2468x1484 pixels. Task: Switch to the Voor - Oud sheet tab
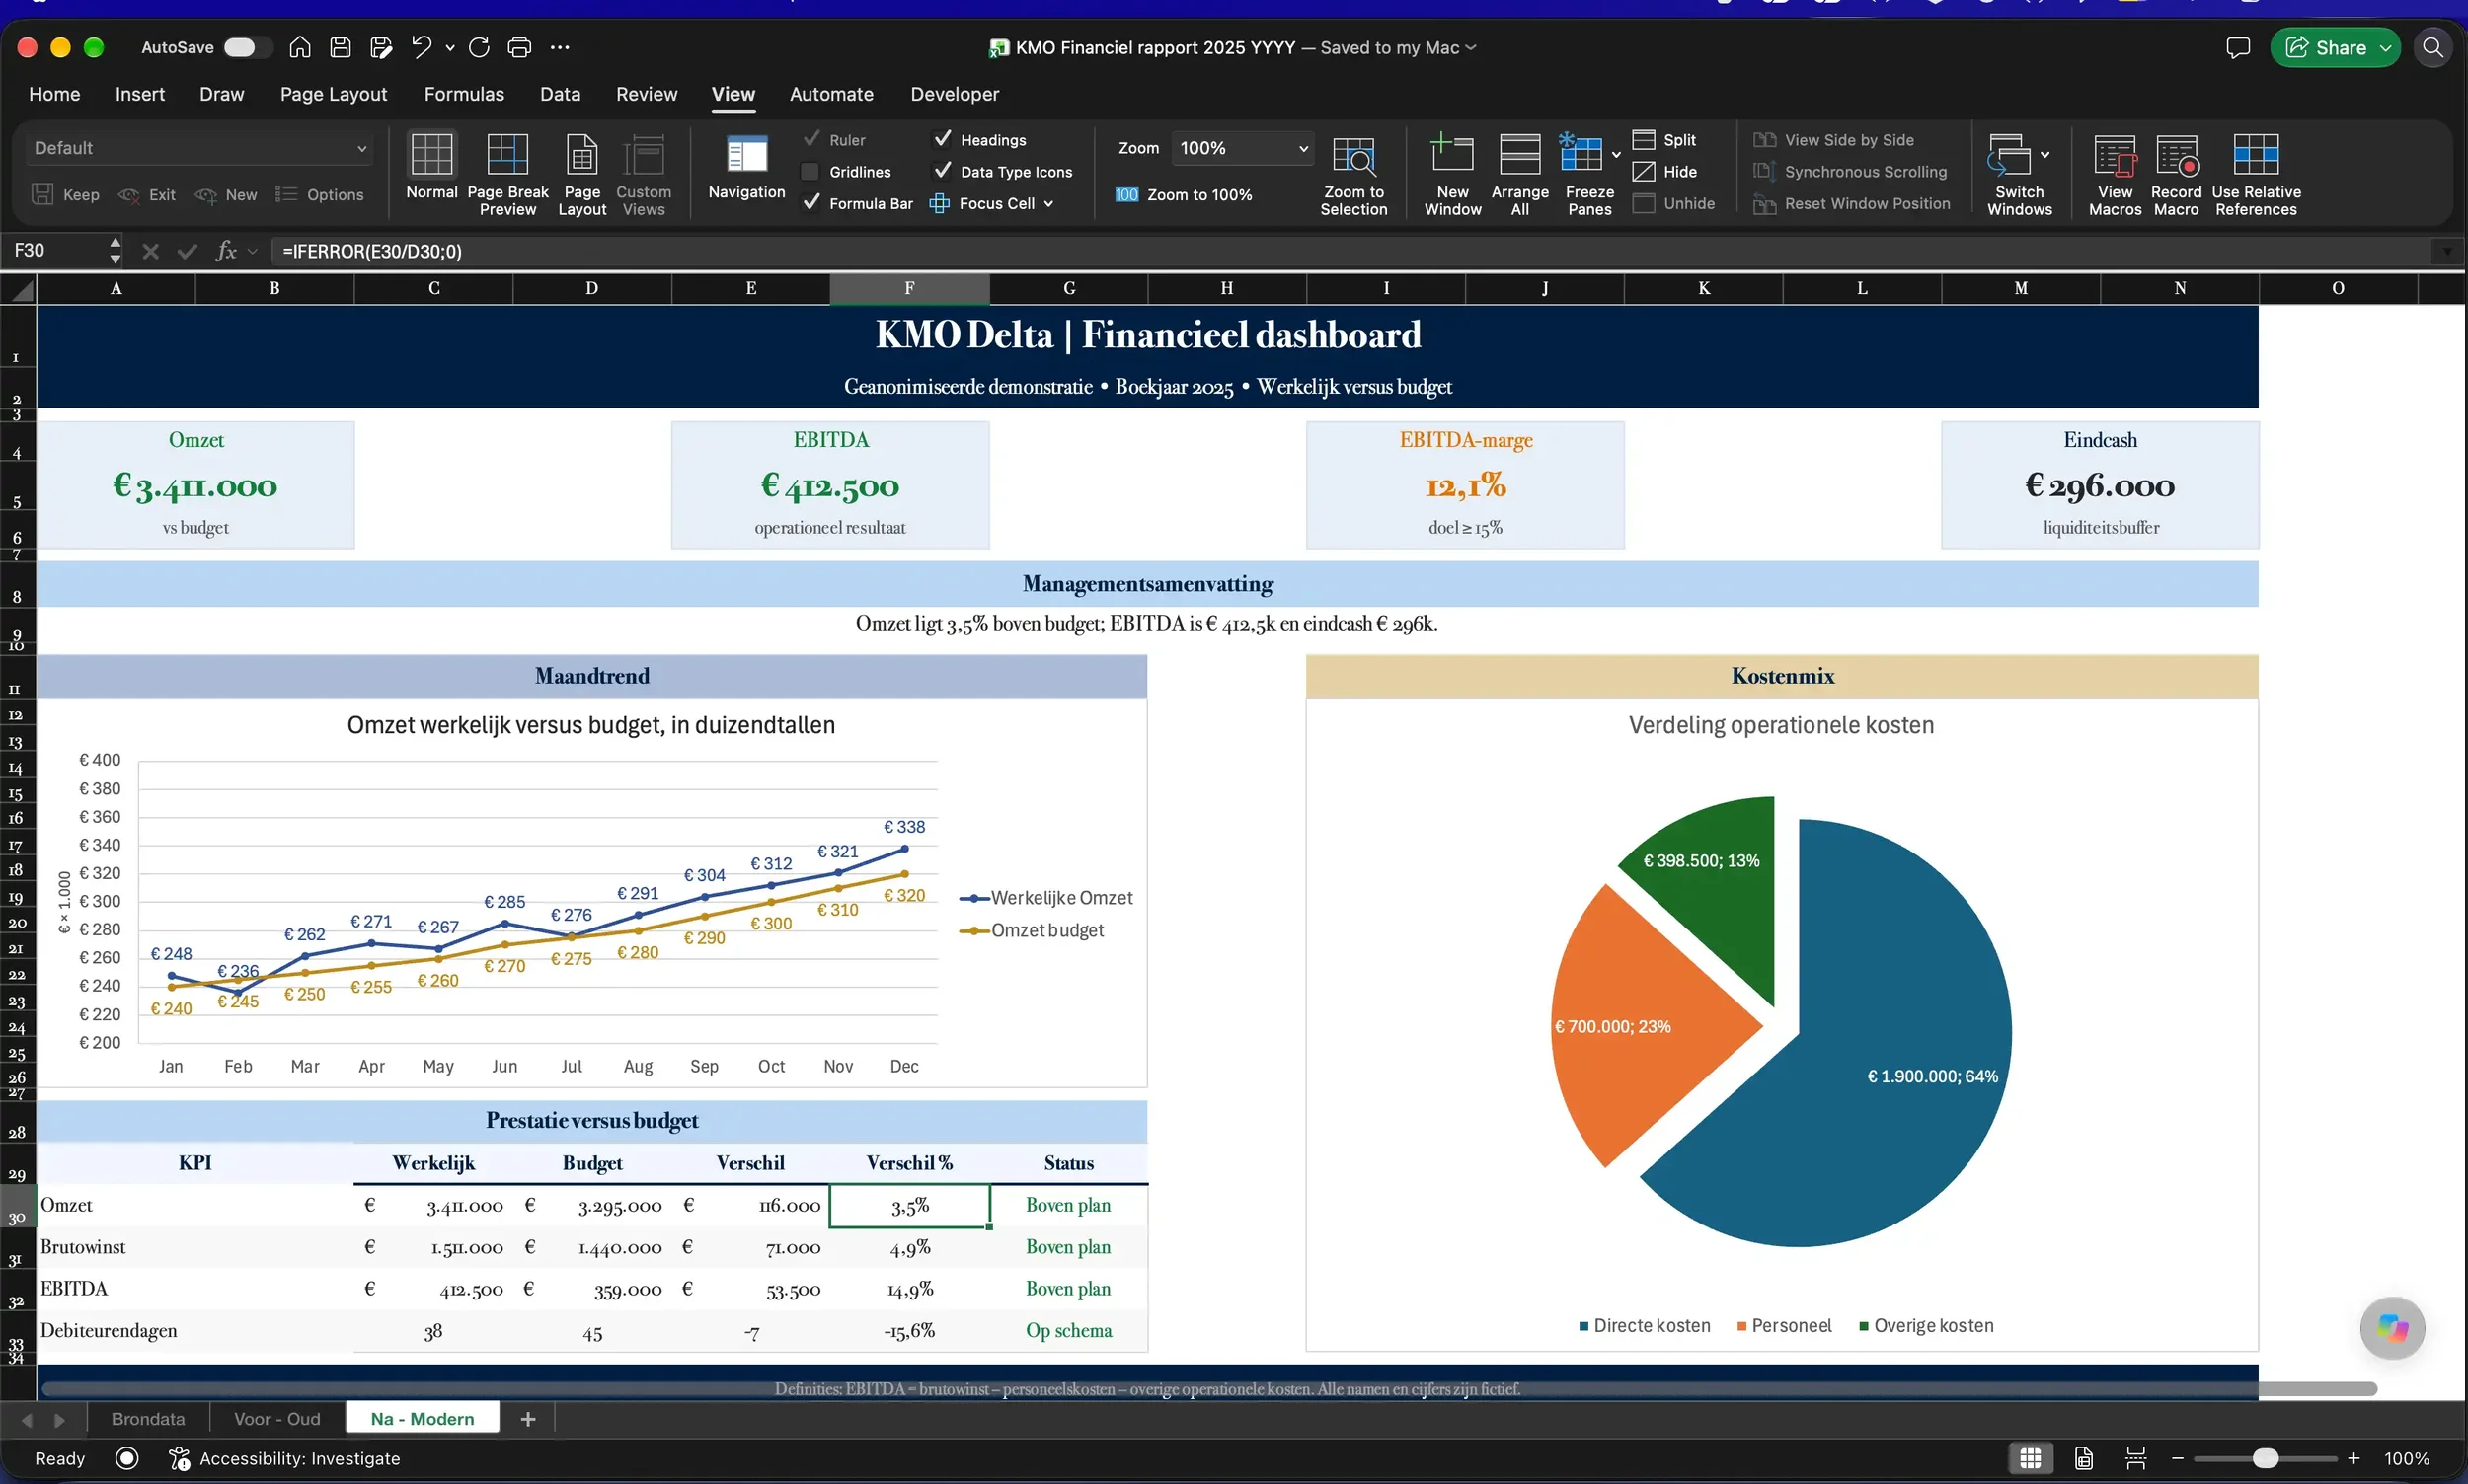click(277, 1419)
